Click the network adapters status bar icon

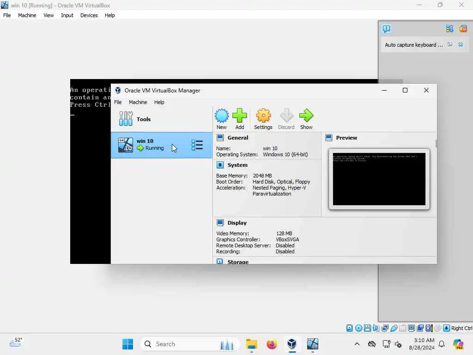[x=385, y=328]
